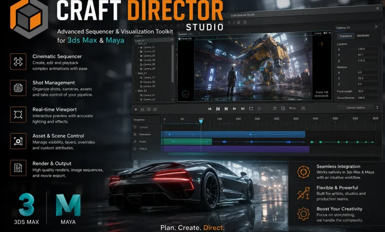Click the Real-time Viewport feature icon
The image size is (385, 232).
(x=18, y=115)
